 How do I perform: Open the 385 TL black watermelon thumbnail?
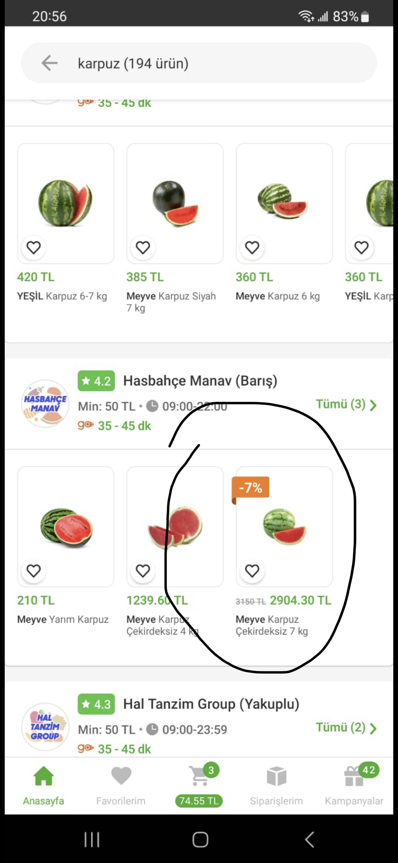pos(175,204)
